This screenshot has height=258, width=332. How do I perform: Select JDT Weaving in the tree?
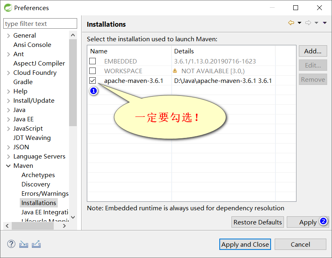click(32, 138)
